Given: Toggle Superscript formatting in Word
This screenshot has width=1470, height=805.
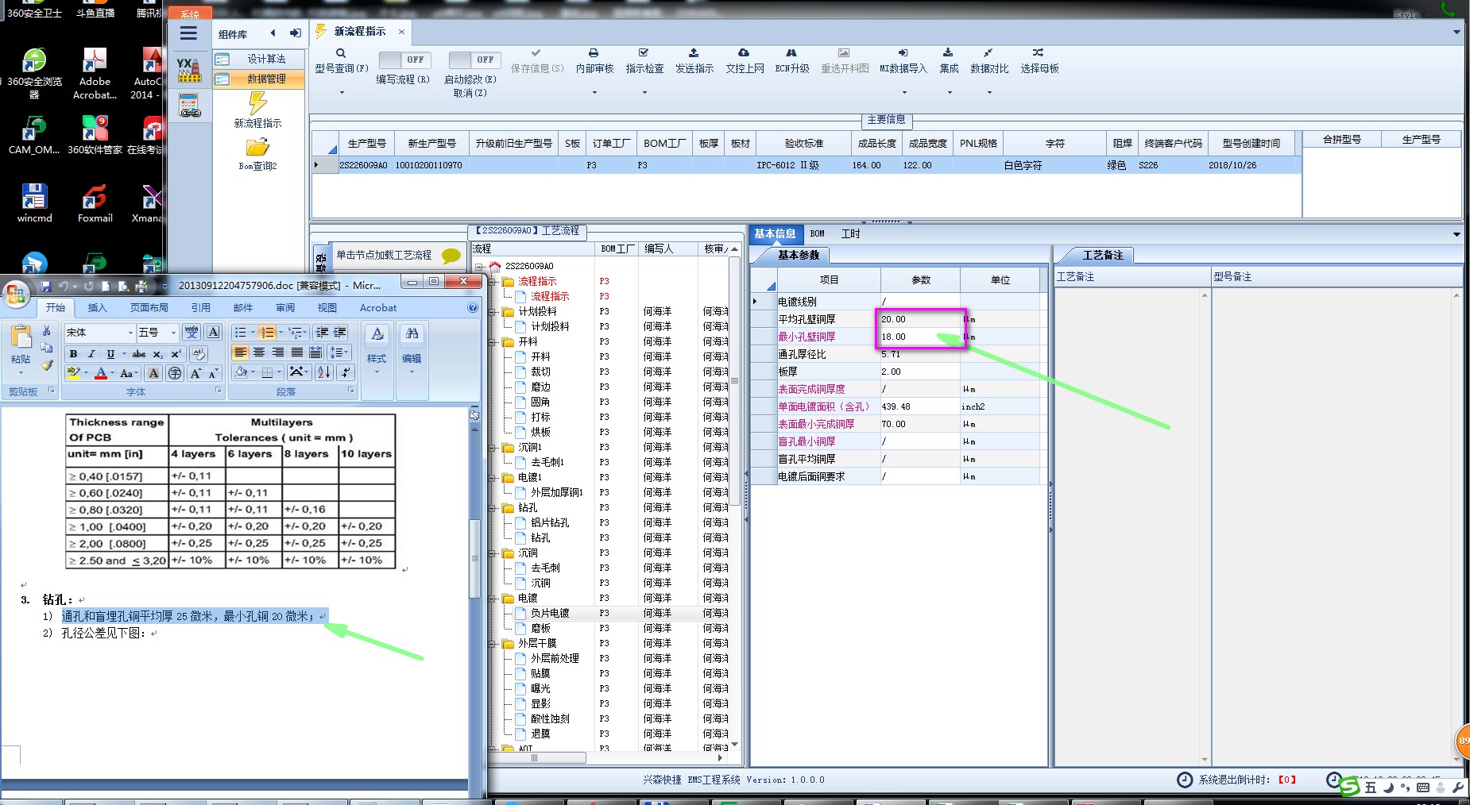Looking at the screenshot, I should pos(176,354).
